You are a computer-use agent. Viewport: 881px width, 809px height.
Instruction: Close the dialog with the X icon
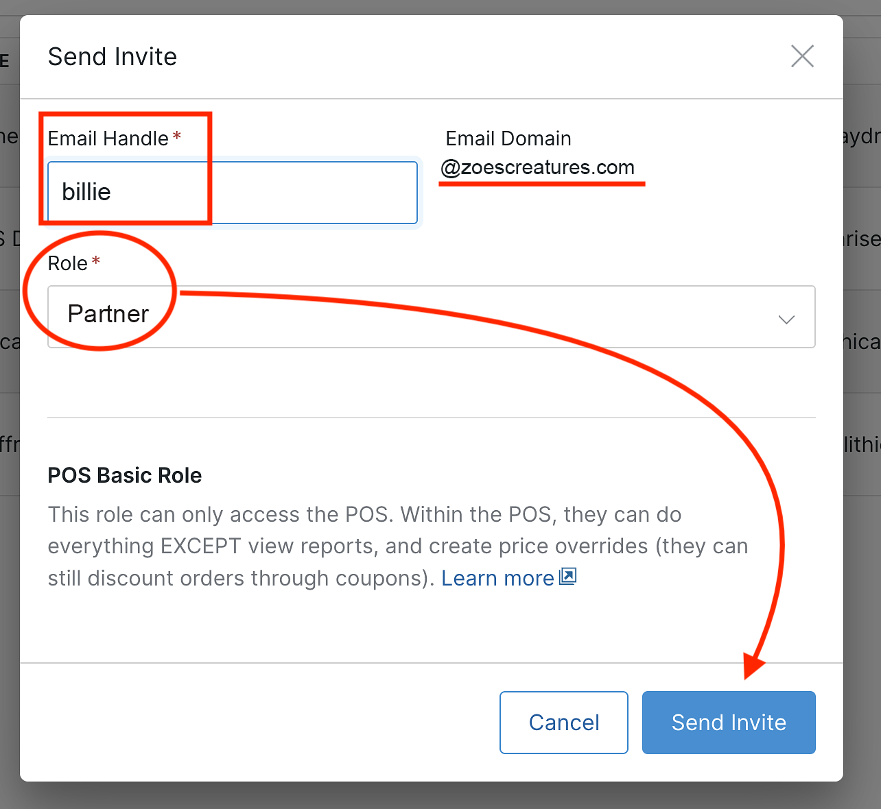tap(802, 56)
